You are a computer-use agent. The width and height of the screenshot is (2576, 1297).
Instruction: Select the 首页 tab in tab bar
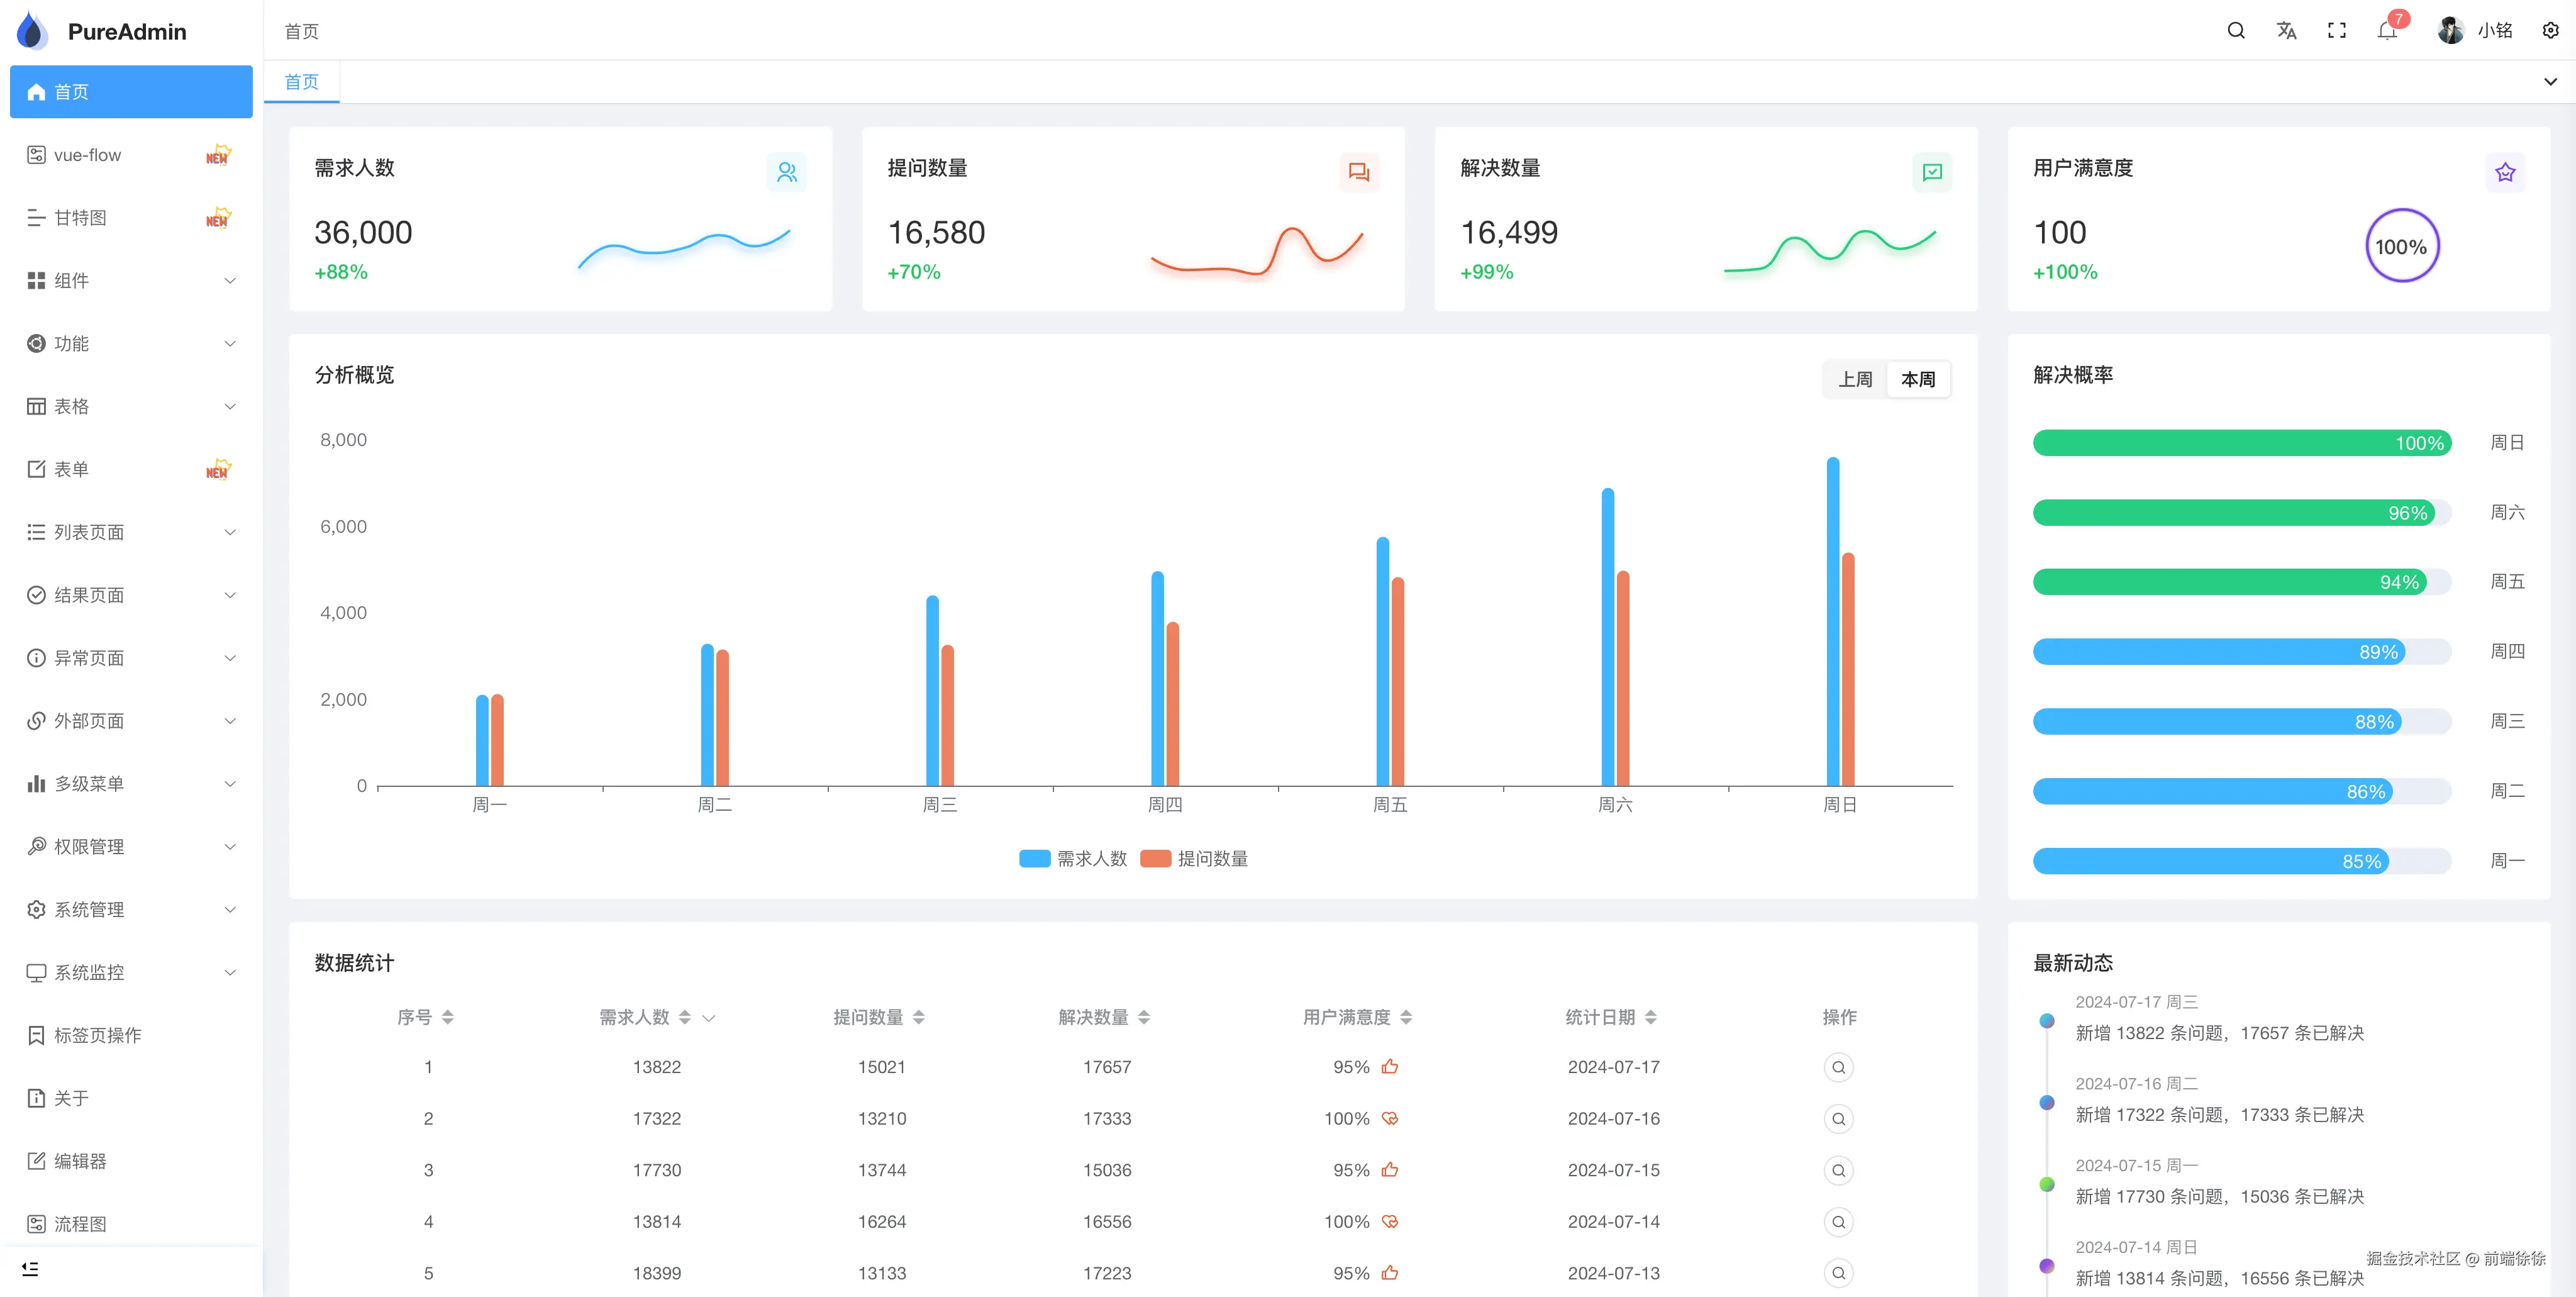301,82
